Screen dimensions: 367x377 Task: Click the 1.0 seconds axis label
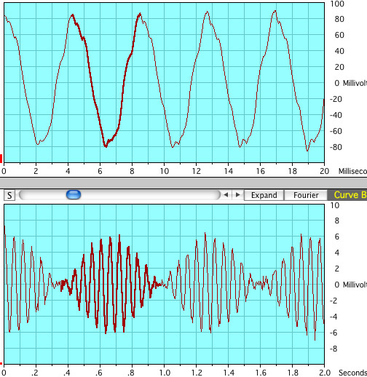(x=165, y=373)
